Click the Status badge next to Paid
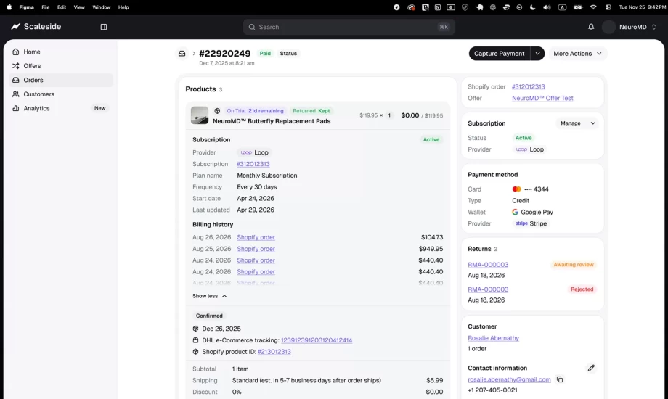 [288, 53]
